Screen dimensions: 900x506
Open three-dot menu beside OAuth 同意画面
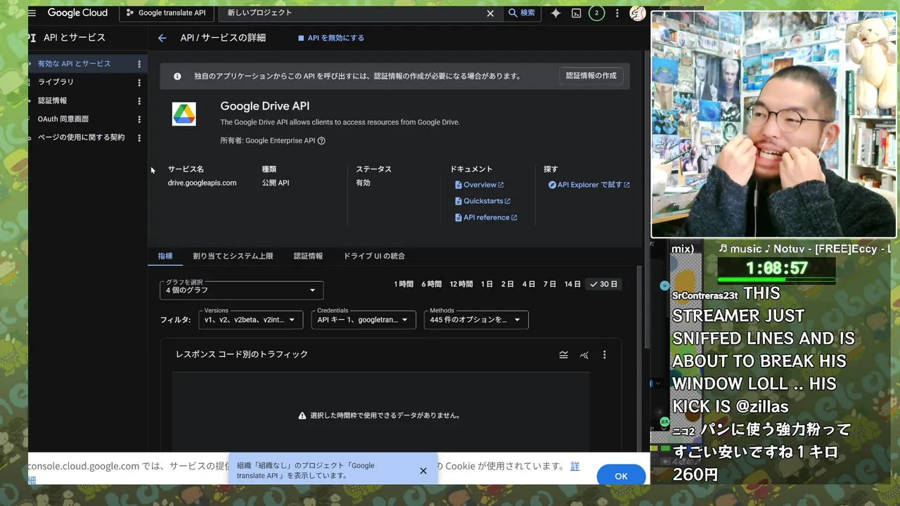point(139,119)
